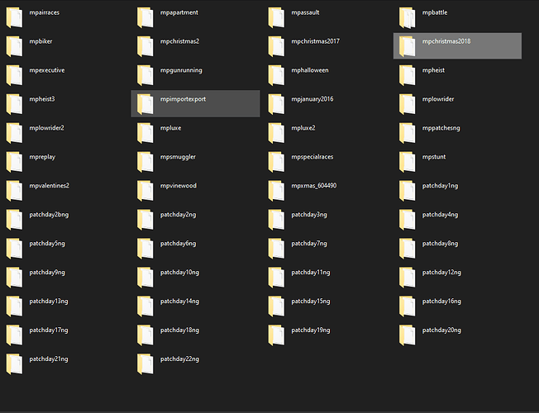Select the 'patchday22ng' label
The height and width of the screenshot is (413, 539).
click(x=179, y=359)
